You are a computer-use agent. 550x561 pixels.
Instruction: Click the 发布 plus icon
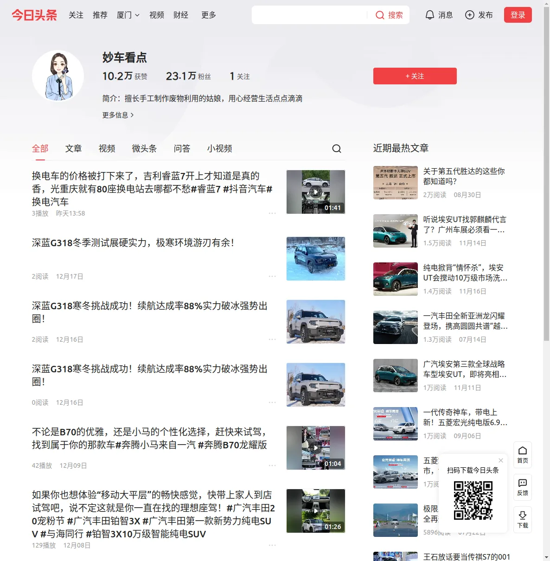(470, 15)
